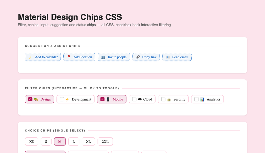Viewport: 265px width, 153px height.
Task: Click the palette icon on Design chip
Action: [x=36, y=99]
